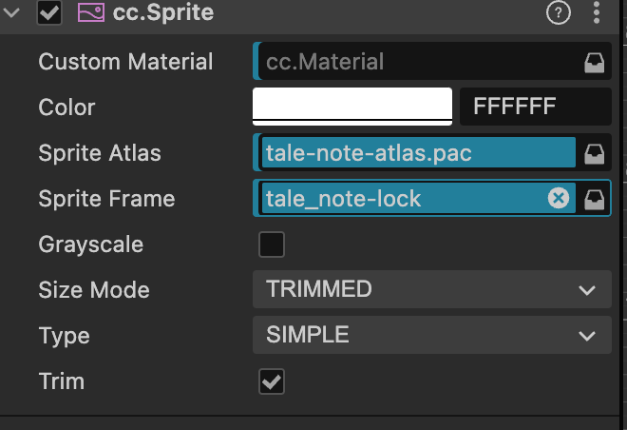
Task: Disable the cc.Sprite component checkbox
Action: tap(48, 13)
